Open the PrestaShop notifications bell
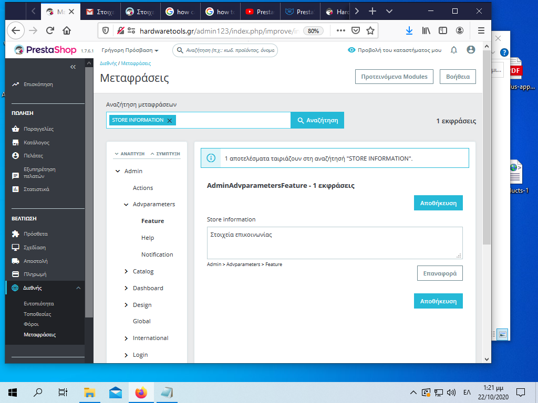 (x=454, y=50)
